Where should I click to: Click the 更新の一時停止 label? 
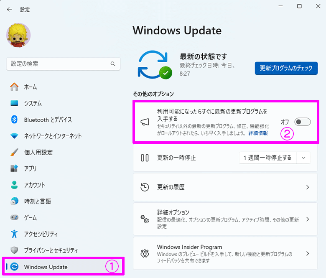pyautogui.click(x=176, y=158)
